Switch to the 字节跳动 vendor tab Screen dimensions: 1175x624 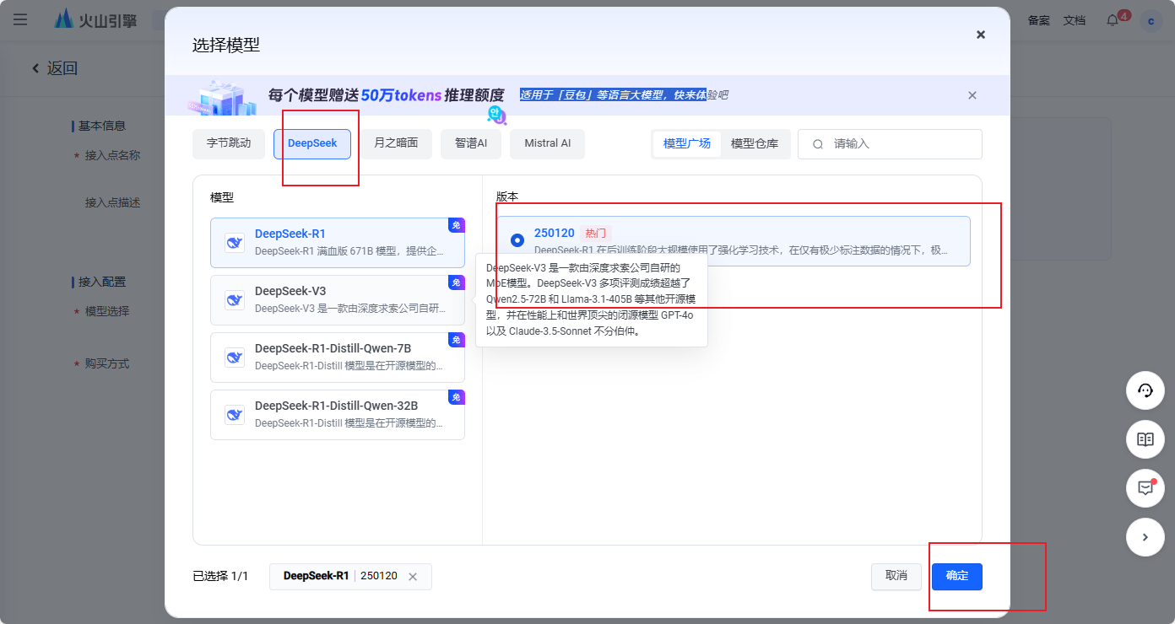click(229, 143)
